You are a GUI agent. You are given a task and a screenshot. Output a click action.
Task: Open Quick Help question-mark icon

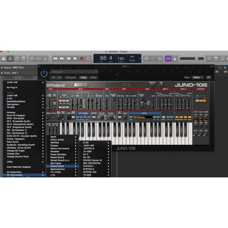pos(17,58)
